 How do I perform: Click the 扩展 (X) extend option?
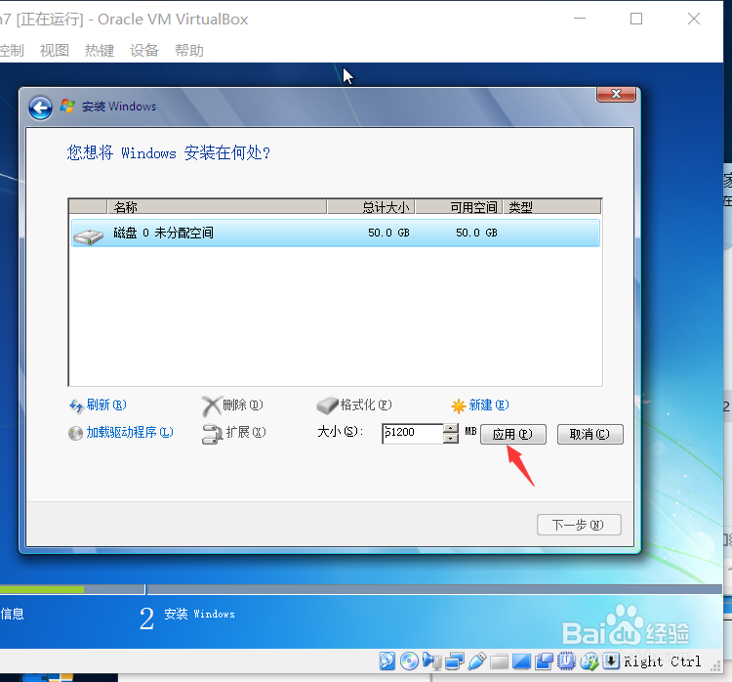[x=234, y=433]
